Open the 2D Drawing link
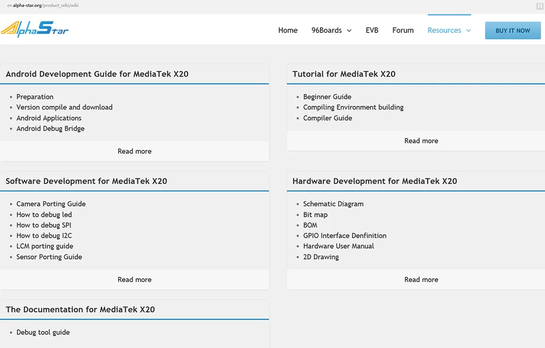Screen dimensions: 545x348 tap(321, 257)
